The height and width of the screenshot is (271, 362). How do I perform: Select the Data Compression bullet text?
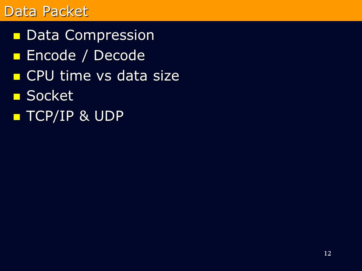(90, 35)
